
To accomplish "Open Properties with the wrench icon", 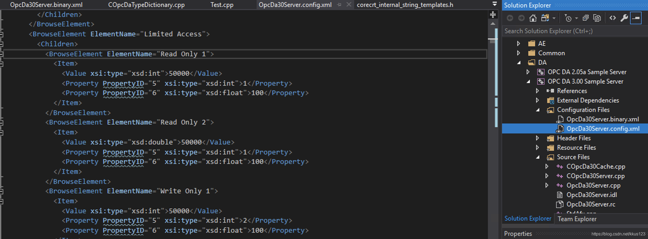I will point(624,18).
